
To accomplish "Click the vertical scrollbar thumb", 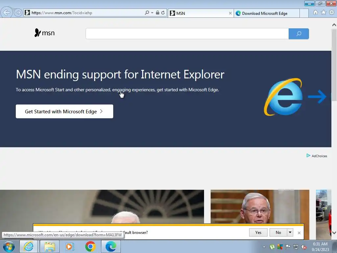I will 334,65.
